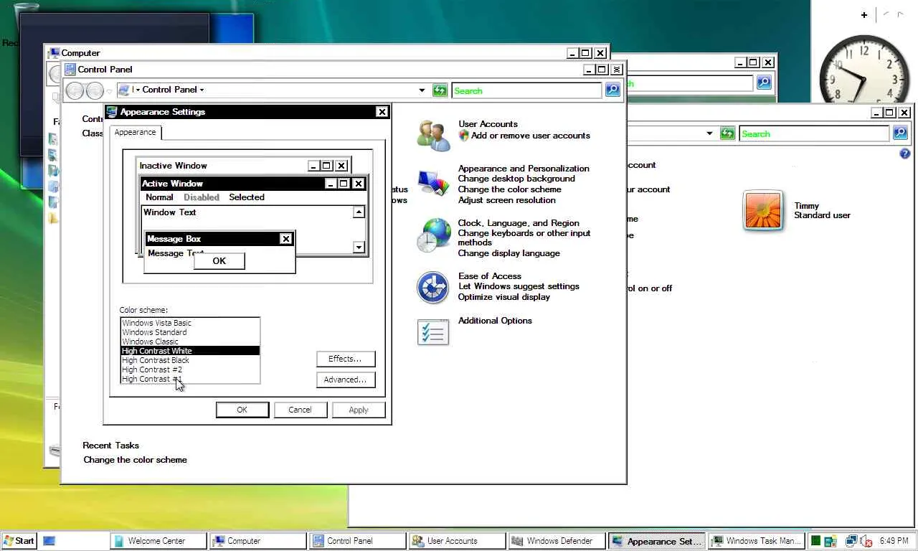Select Timmy's account picture

(x=763, y=211)
